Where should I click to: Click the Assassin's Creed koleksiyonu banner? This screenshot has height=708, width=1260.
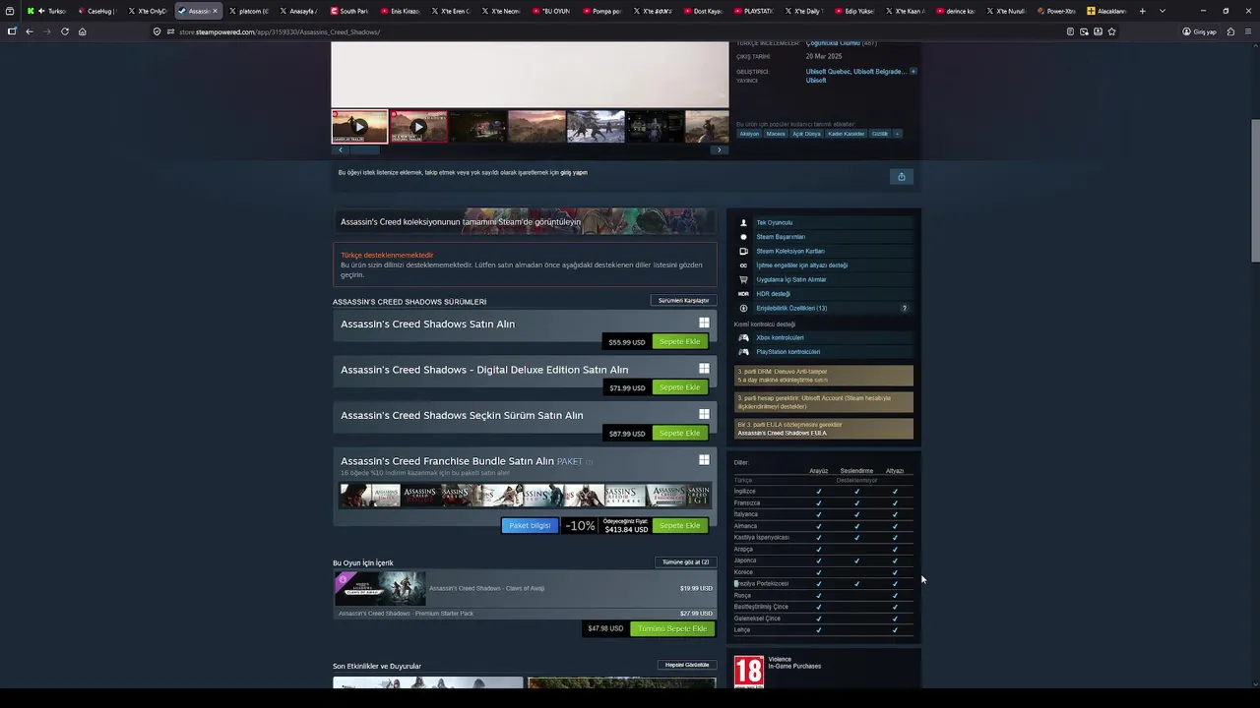coord(525,221)
